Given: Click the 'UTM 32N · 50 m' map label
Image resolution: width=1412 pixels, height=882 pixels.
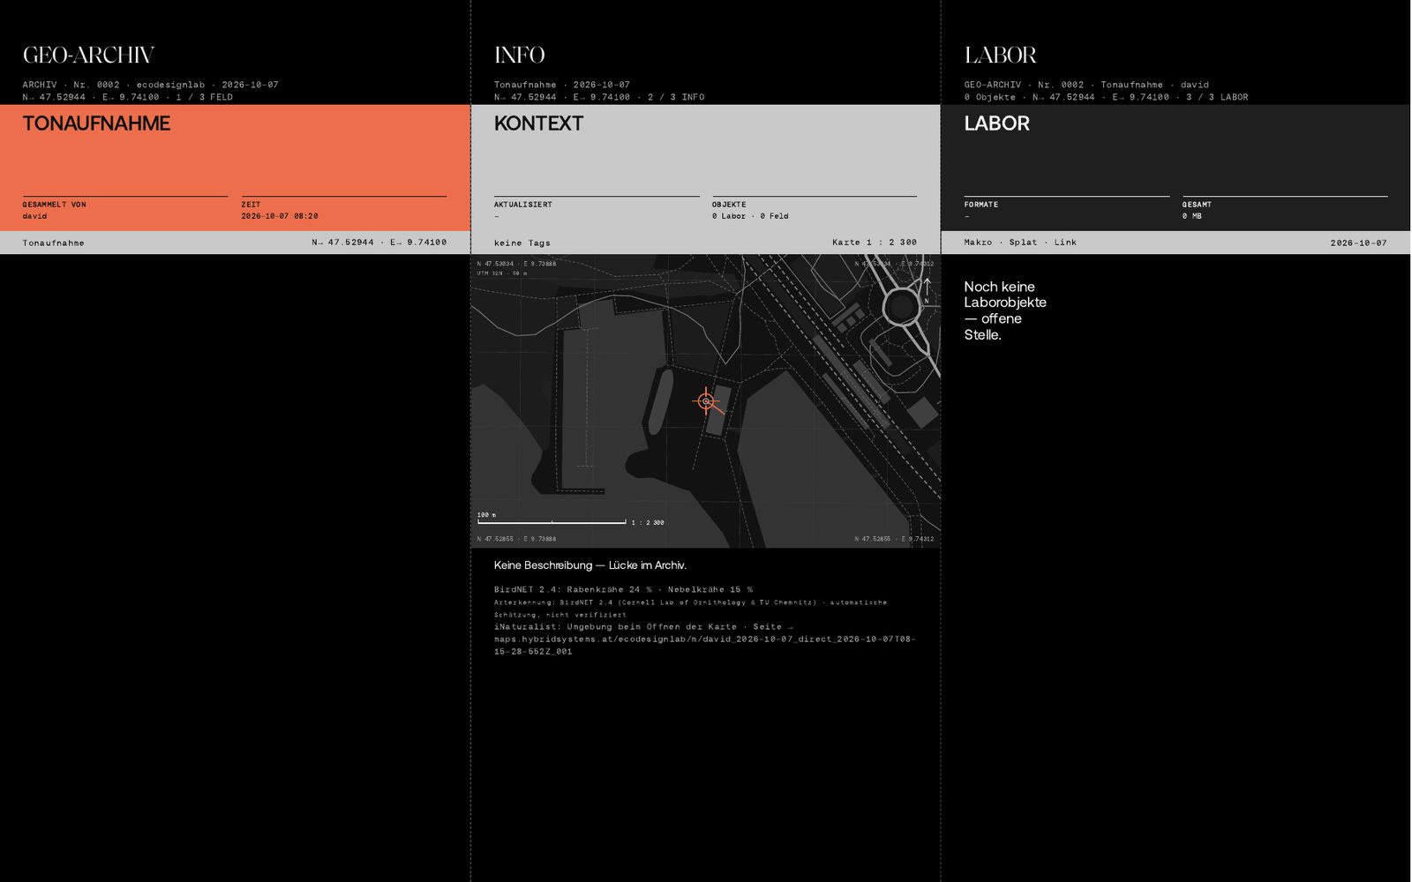Looking at the screenshot, I should pyautogui.click(x=501, y=273).
